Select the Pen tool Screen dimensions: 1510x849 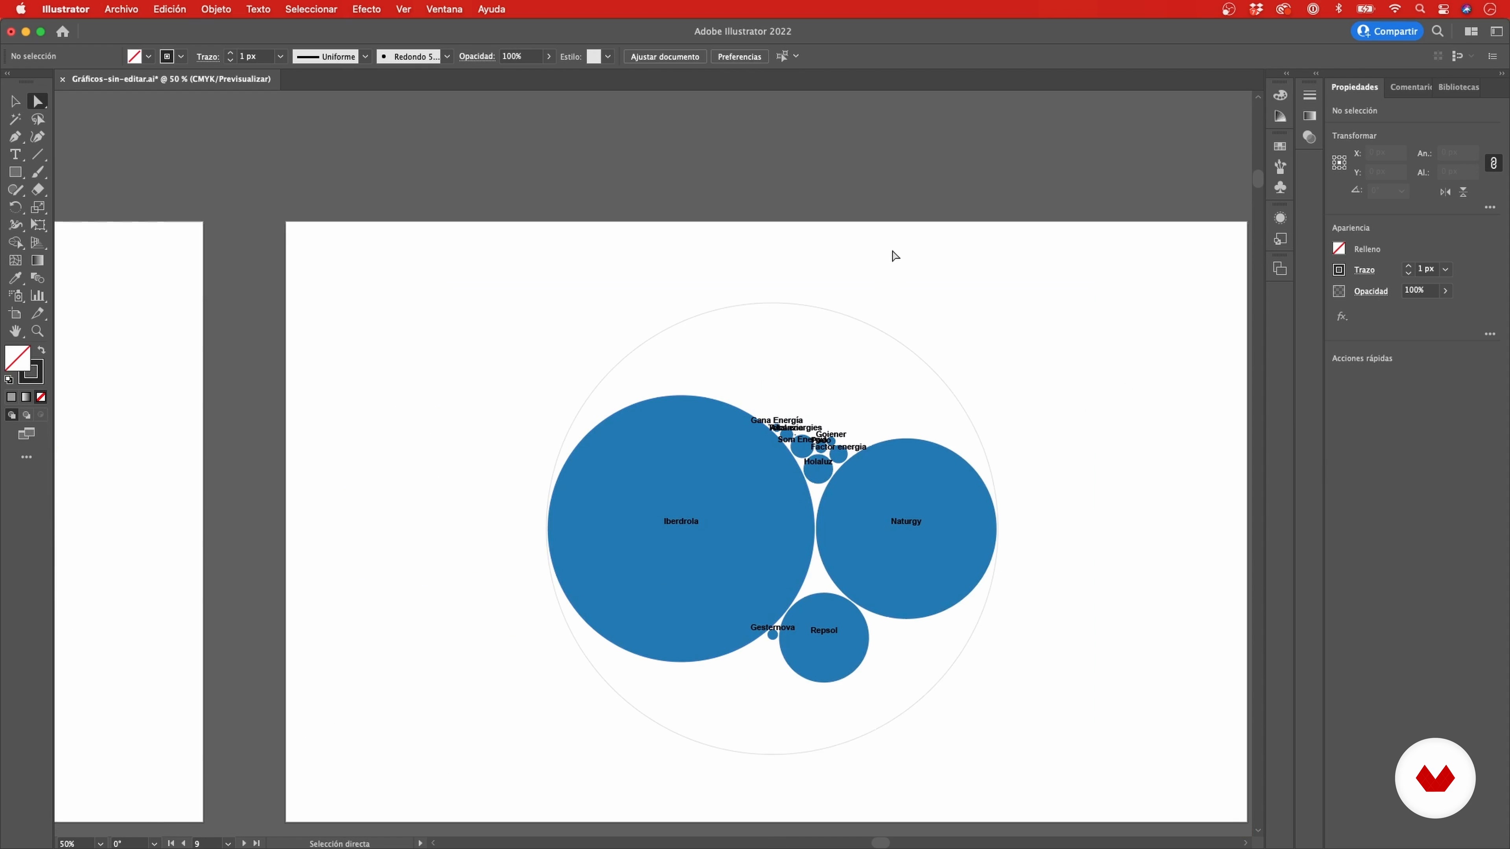(15, 137)
